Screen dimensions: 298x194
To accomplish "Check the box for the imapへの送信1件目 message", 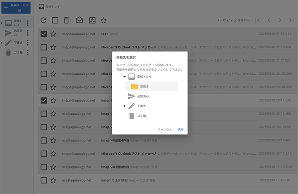I will pyautogui.click(x=44, y=180).
